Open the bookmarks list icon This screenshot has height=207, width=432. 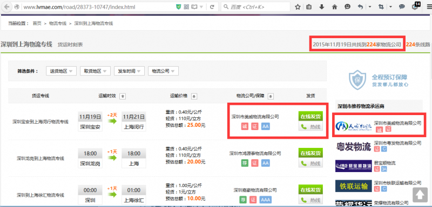(309, 7)
